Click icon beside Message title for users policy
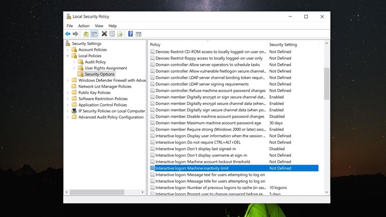Image resolution: width=386 pixels, height=217 pixels. [152, 181]
